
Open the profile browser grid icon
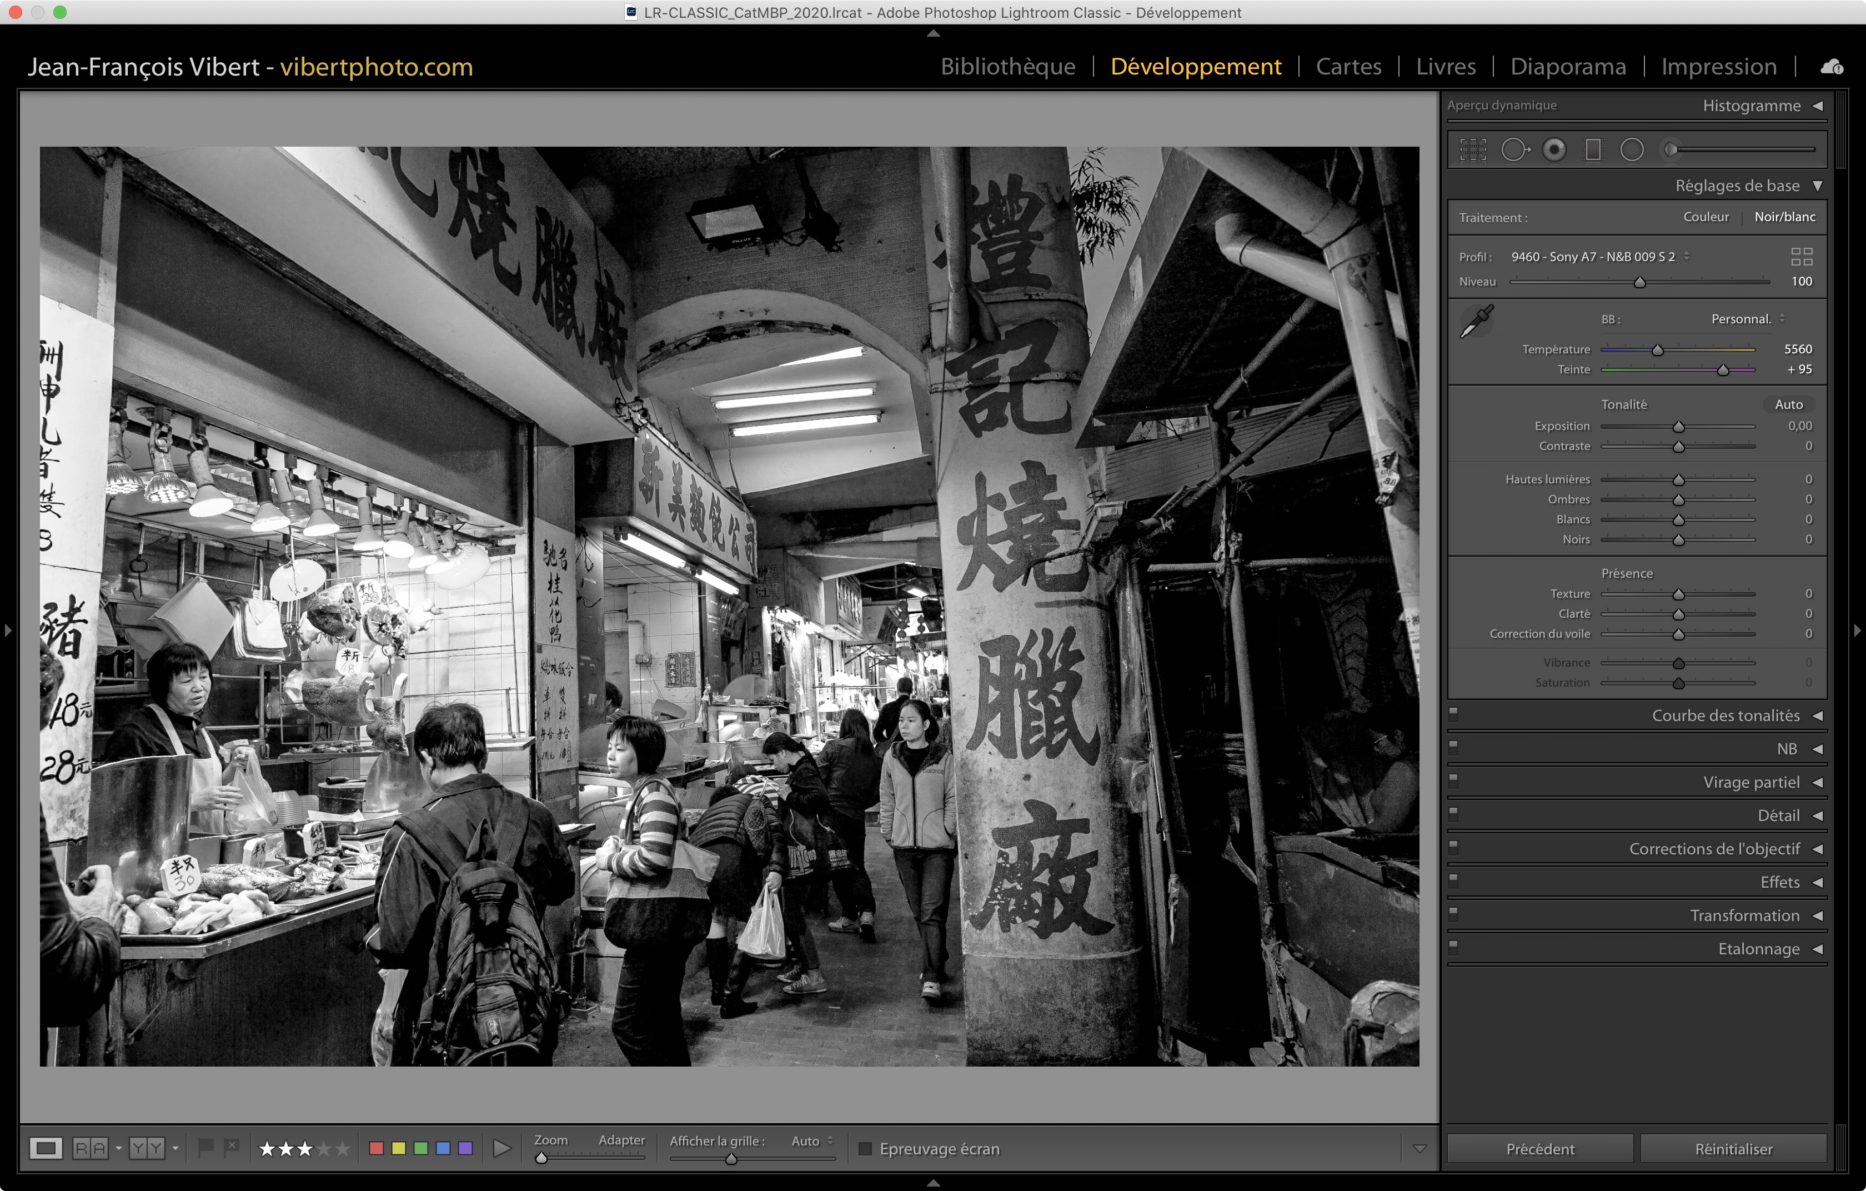click(1801, 257)
